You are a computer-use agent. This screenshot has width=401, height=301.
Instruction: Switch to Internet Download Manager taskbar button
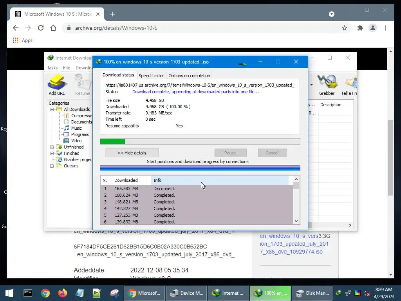click(228, 293)
